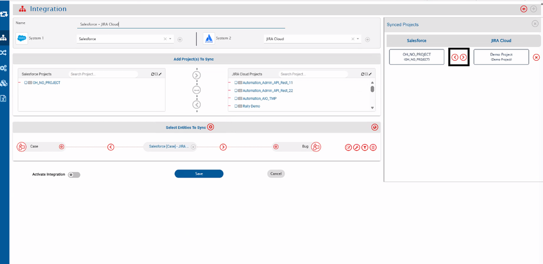Check the Automation_AIO_TMP checkbox

point(236,98)
